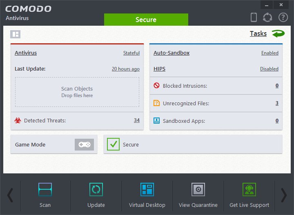The width and height of the screenshot is (294, 215).
Task: Click the Blocked Intrusions prohibited icon
Action: [156, 86]
